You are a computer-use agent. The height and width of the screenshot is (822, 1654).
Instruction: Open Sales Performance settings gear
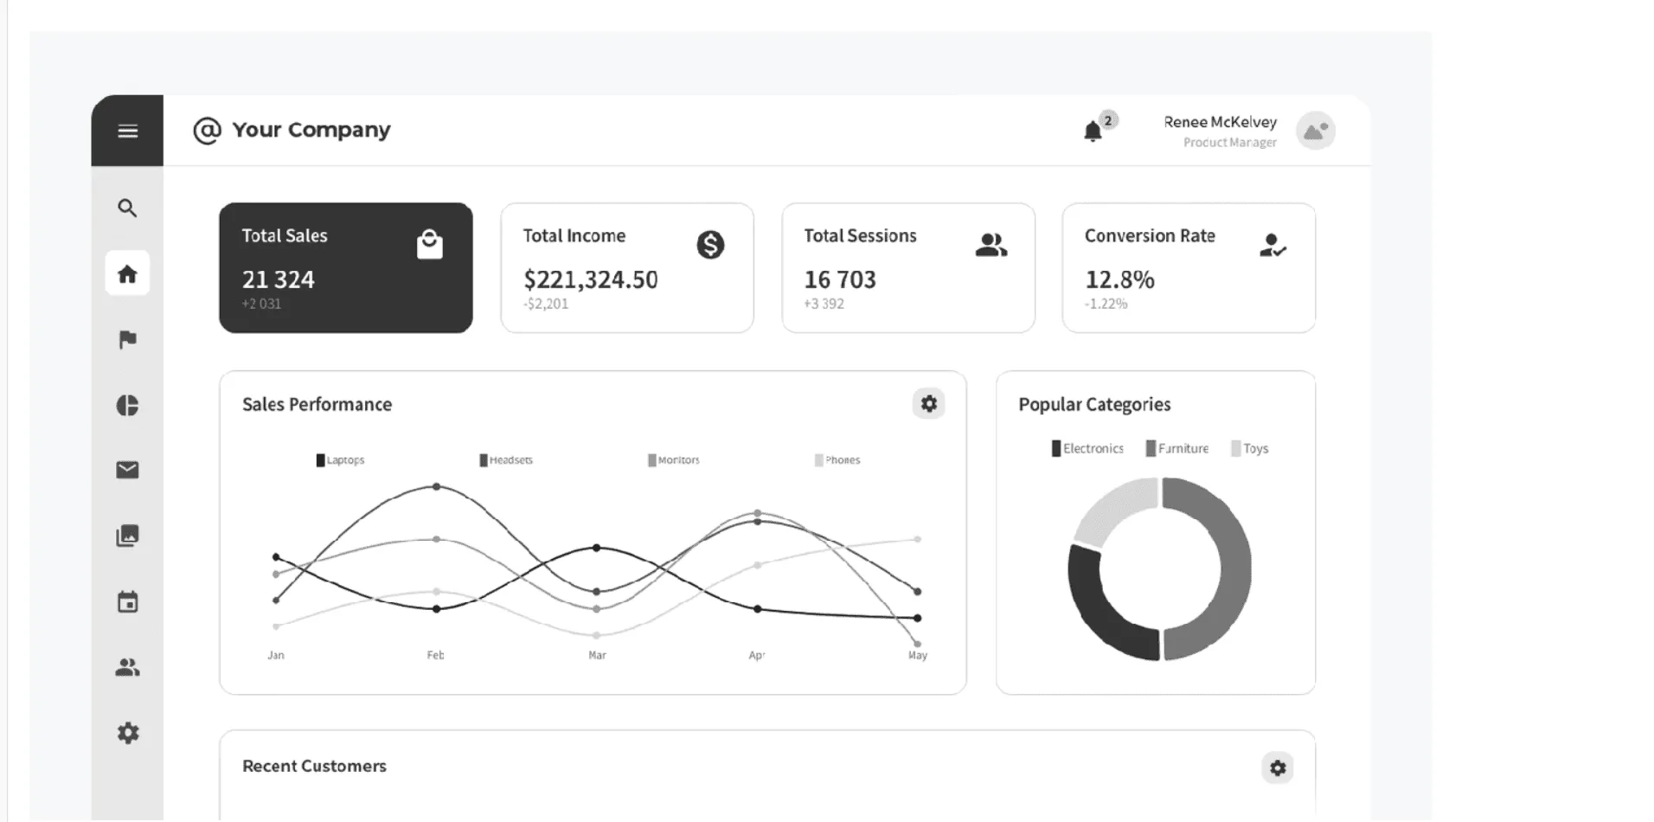click(x=928, y=404)
